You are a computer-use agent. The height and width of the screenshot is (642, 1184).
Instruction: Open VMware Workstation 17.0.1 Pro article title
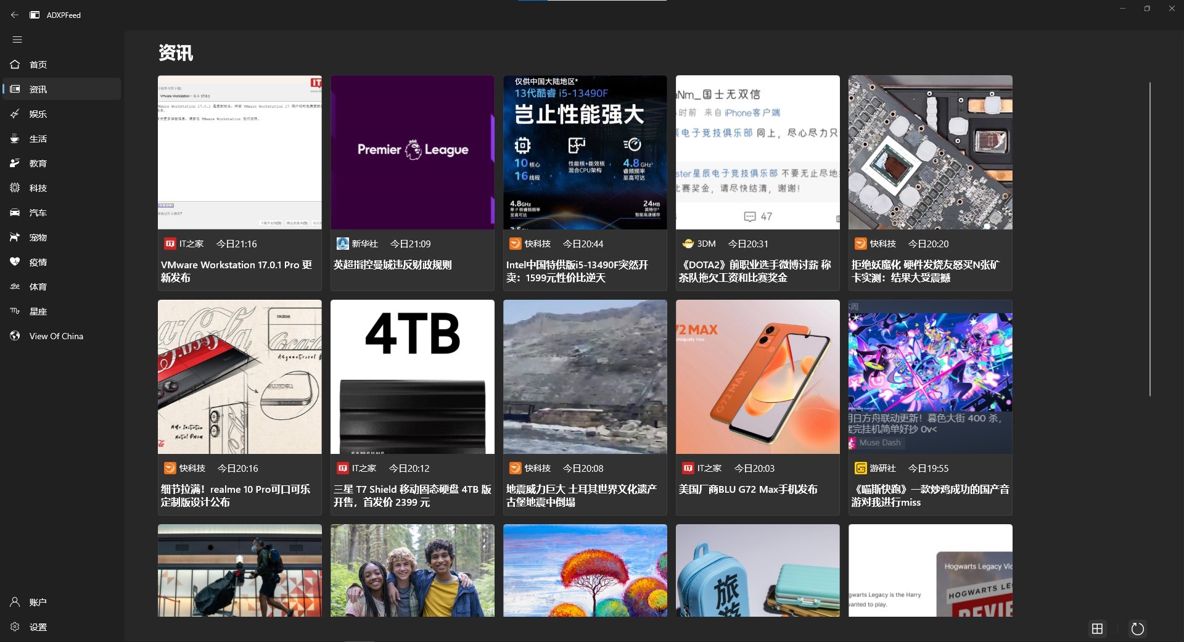[237, 271]
